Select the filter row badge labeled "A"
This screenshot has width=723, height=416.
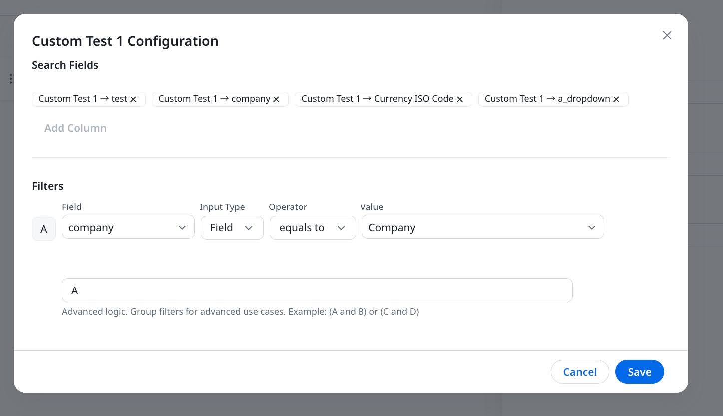coord(43,229)
